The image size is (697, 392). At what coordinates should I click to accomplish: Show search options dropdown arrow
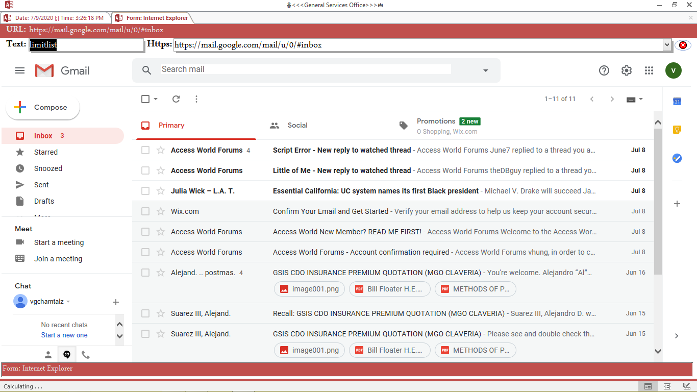pos(486,70)
